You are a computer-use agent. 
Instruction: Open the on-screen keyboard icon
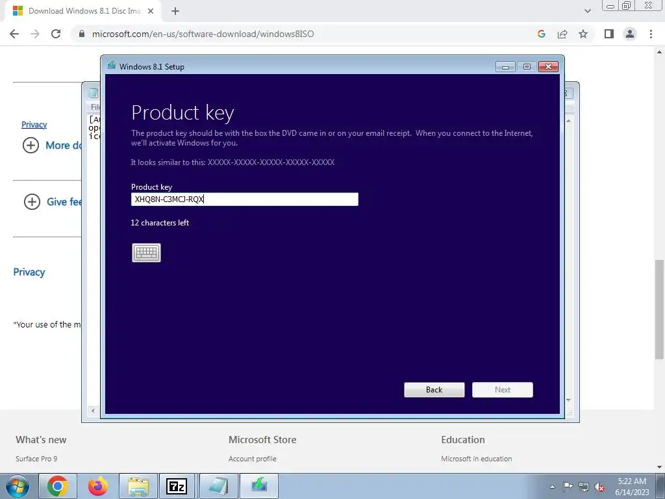pyautogui.click(x=146, y=253)
